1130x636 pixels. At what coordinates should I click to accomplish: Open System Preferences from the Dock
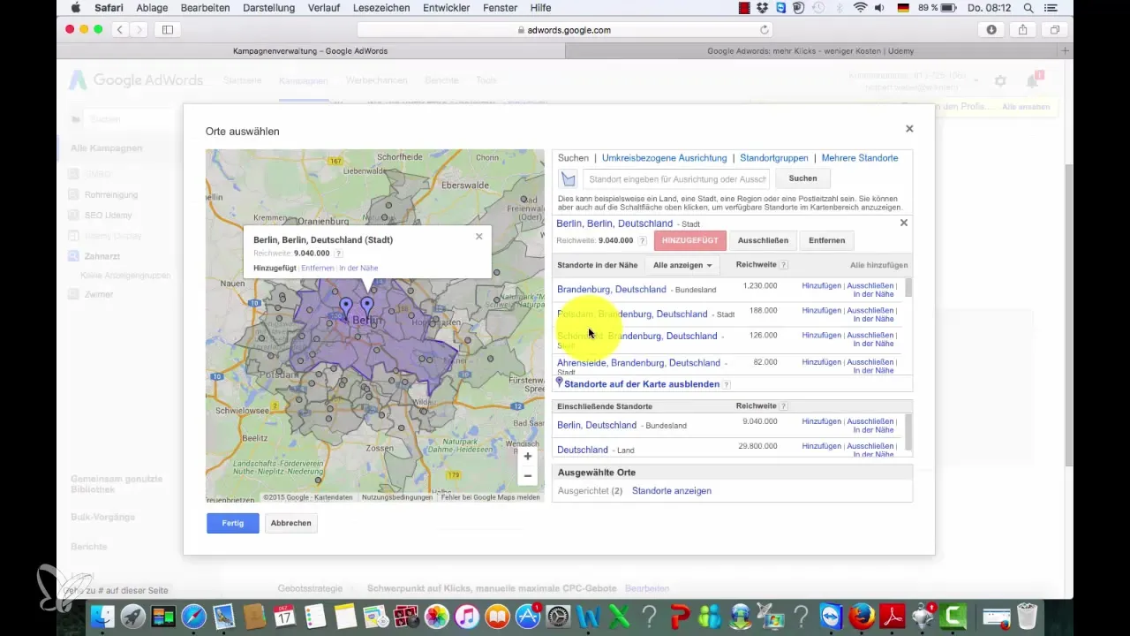557,616
